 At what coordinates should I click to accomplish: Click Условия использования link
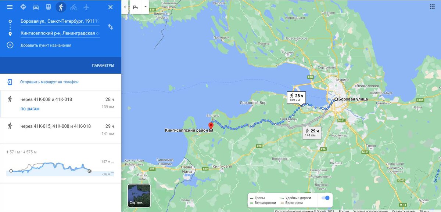coord(371,211)
